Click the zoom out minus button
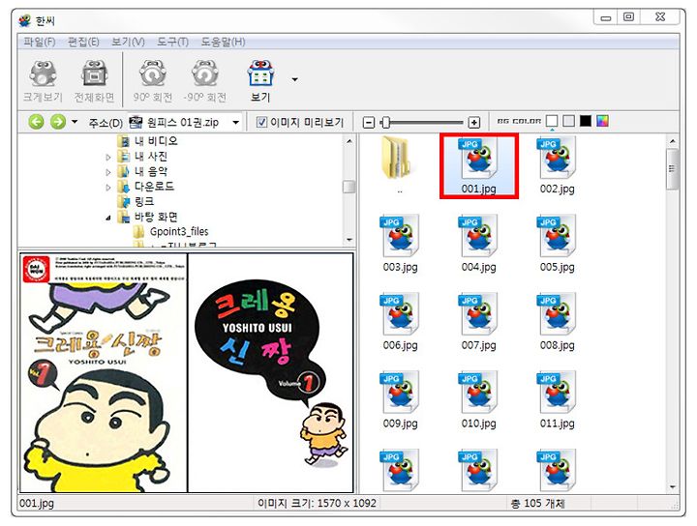 (369, 122)
